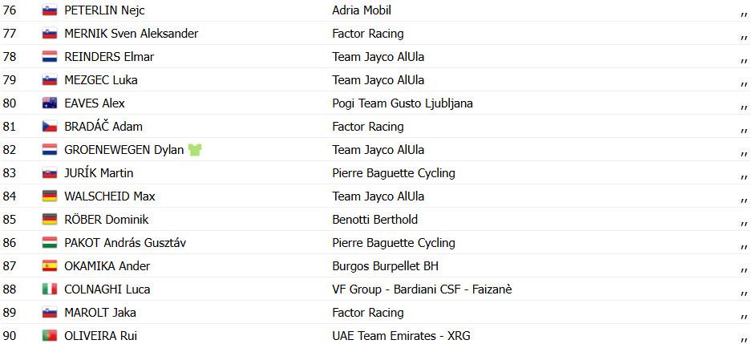This screenshot has height=344, width=753.
Task: Click the Spanish flag beside OKAMIKA Ander
Action: pyautogui.click(x=50, y=265)
